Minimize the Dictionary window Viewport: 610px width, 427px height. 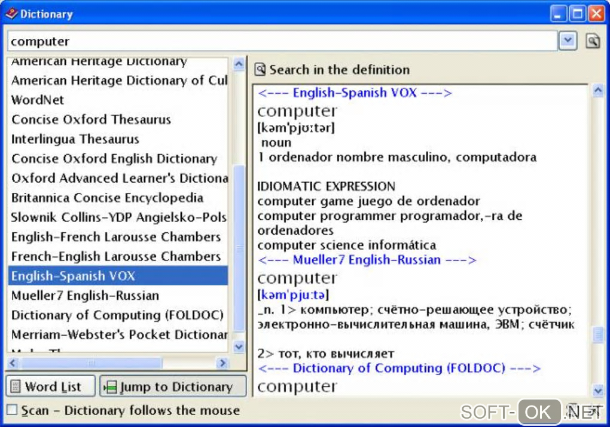(x=559, y=14)
